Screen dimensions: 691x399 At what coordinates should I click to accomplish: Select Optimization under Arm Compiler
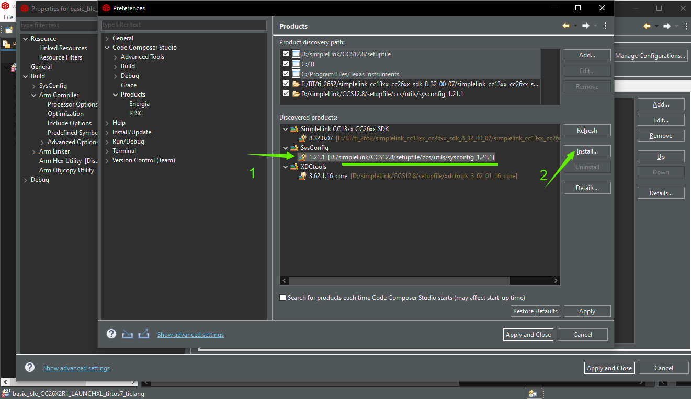65,114
